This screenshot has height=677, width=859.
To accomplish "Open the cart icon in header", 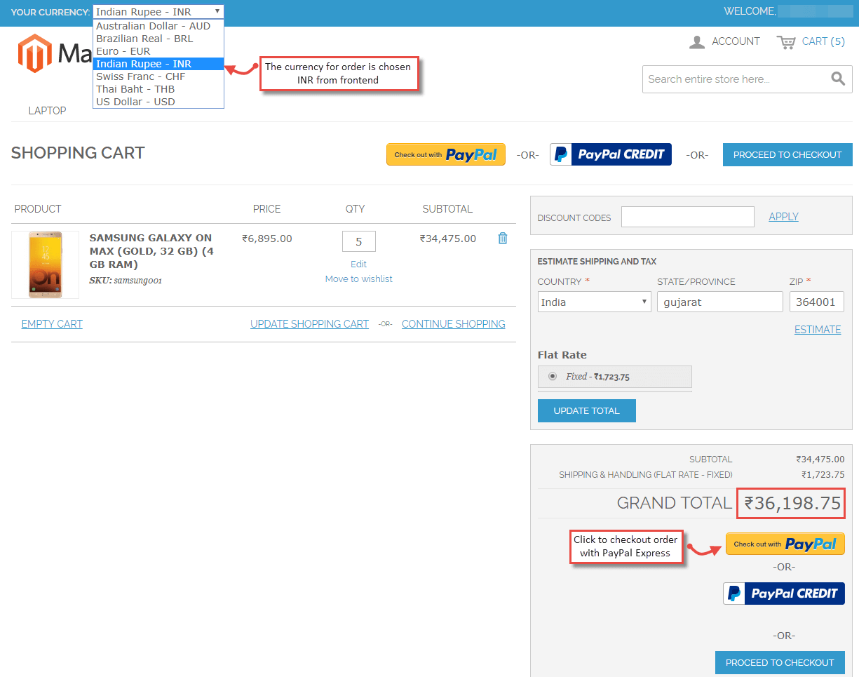I will (x=786, y=42).
